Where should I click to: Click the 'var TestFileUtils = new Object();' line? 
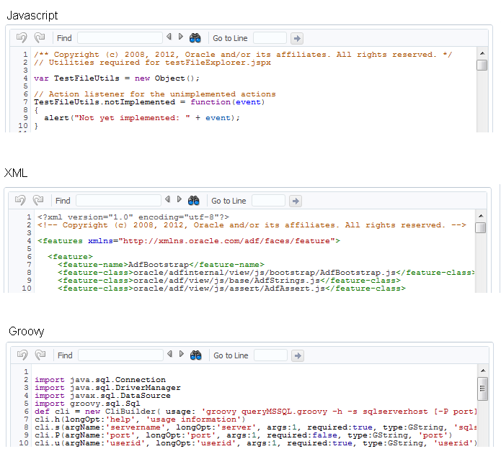[117, 78]
